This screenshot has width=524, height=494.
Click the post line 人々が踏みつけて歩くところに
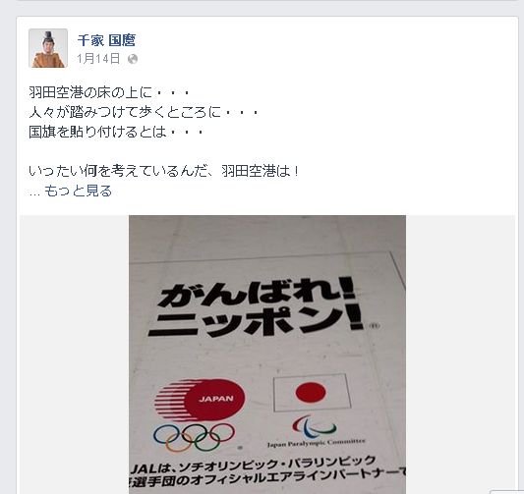(144, 112)
